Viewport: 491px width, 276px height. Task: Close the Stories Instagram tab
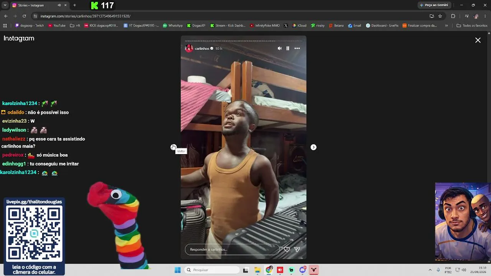pos(65,5)
